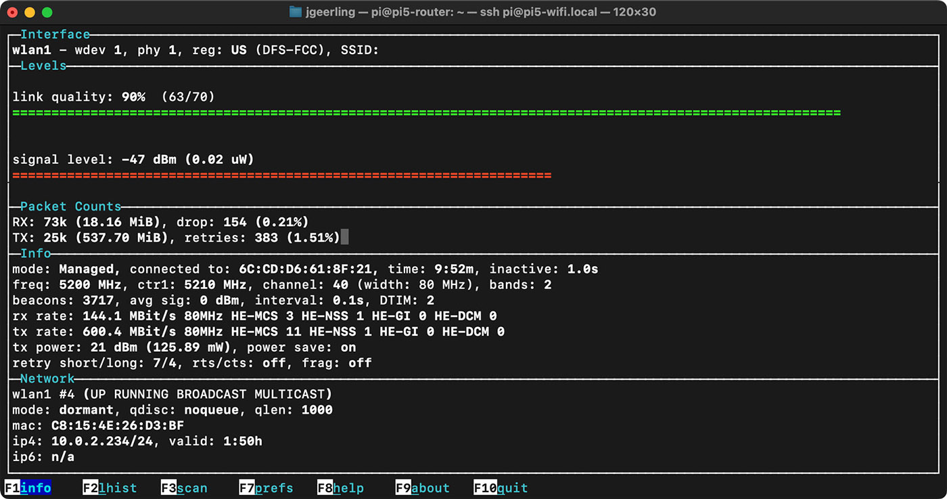Click the 'qlen: 1000' text
Screen dimensions: 947x499
294,410
